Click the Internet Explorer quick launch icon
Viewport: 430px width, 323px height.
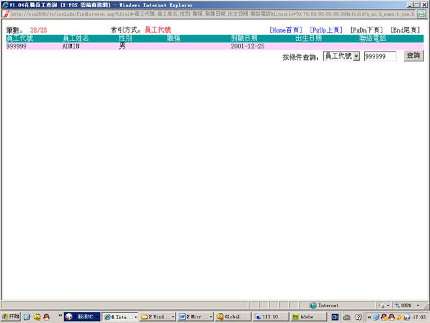(27, 316)
